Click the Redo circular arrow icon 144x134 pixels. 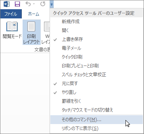click(x=43, y=4)
